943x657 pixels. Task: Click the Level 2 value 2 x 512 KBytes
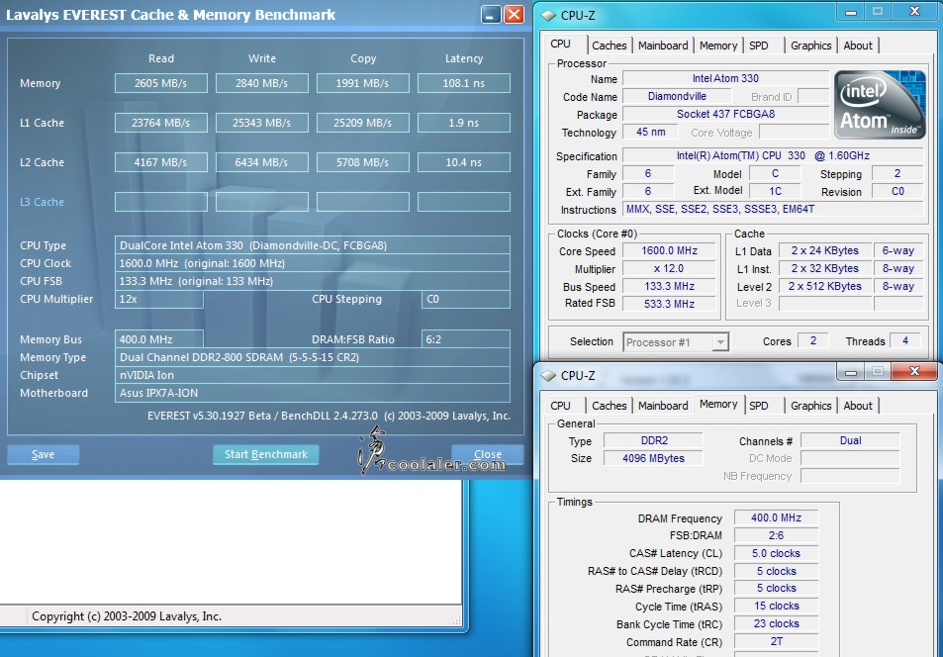coord(824,286)
